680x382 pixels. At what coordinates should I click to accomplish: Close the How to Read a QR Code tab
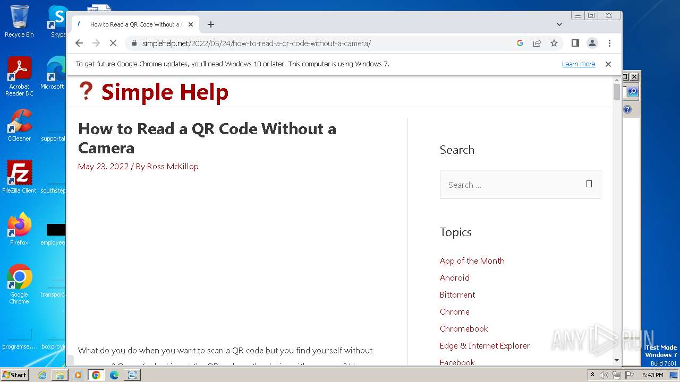click(191, 24)
